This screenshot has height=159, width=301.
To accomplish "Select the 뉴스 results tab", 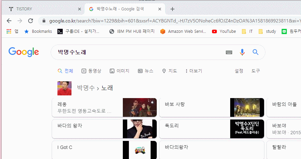I will [x=146, y=71].
